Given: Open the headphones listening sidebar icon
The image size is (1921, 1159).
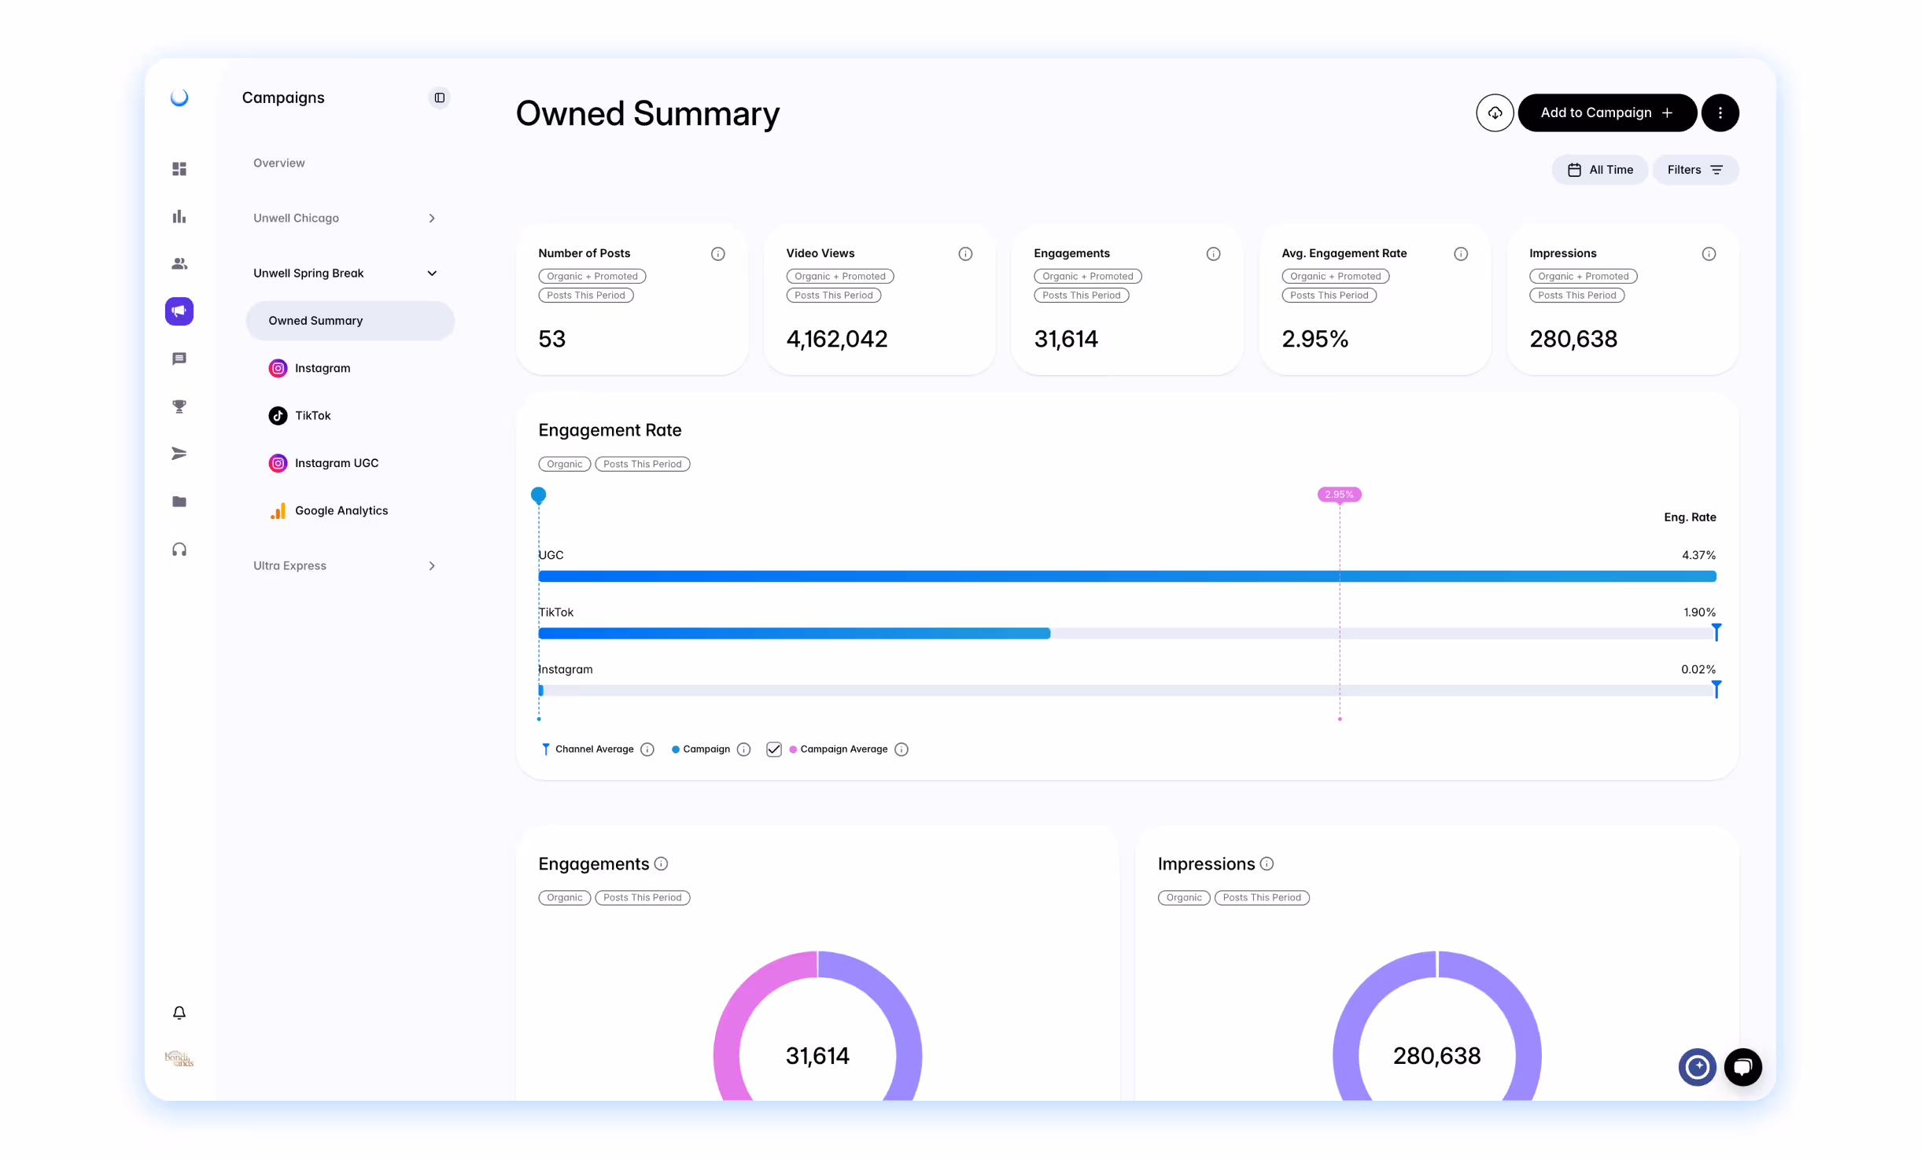Looking at the screenshot, I should [179, 550].
